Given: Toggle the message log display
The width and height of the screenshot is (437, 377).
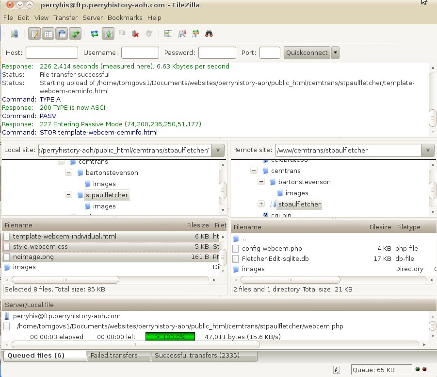Looking at the screenshot, I should [34, 34].
